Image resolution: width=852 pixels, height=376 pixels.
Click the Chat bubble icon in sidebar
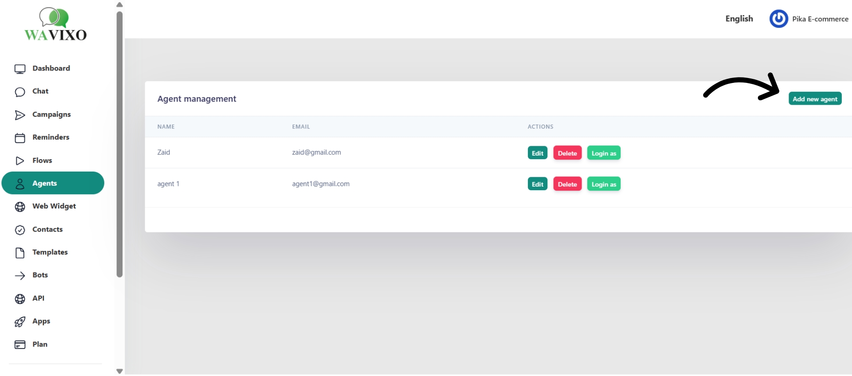coord(20,92)
